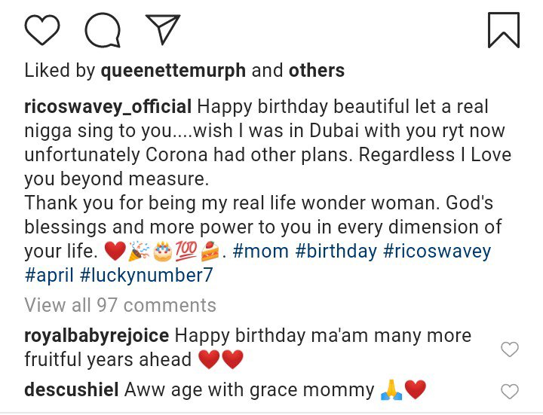Share post with the paper plane icon
The height and width of the screenshot is (415, 543).
(161, 29)
